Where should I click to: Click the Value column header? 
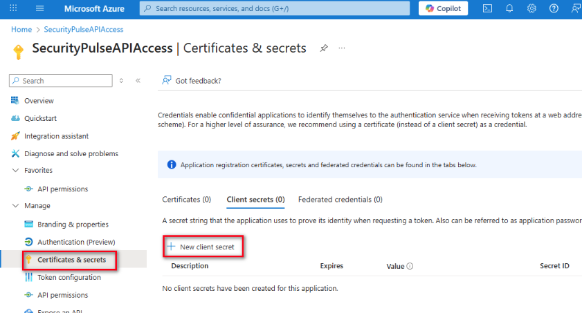click(x=395, y=266)
